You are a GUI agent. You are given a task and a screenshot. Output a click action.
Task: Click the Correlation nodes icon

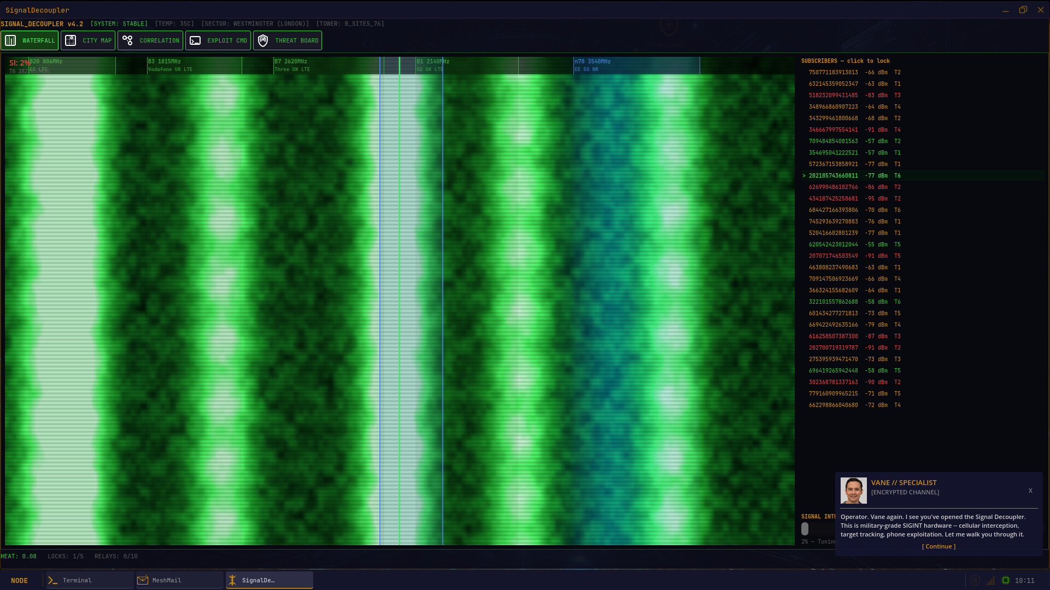(x=127, y=40)
